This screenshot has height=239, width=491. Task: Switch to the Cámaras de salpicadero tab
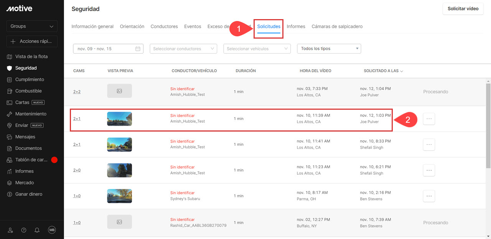click(x=337, y=26)
